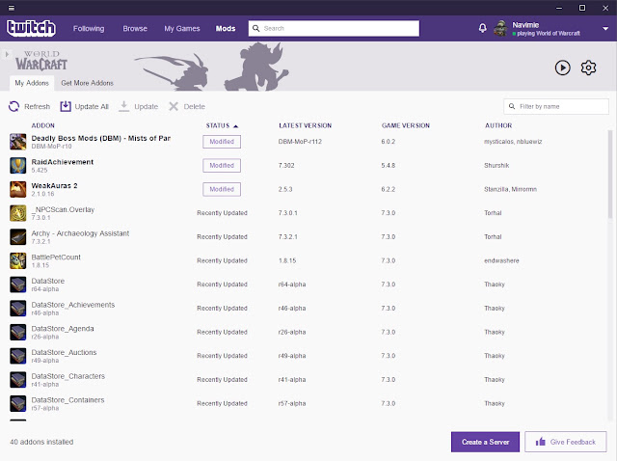Click the WeakAuras 2 addon icon
Image resolution: width=617 pixels, height=461 pixels.
pos(17,189)
